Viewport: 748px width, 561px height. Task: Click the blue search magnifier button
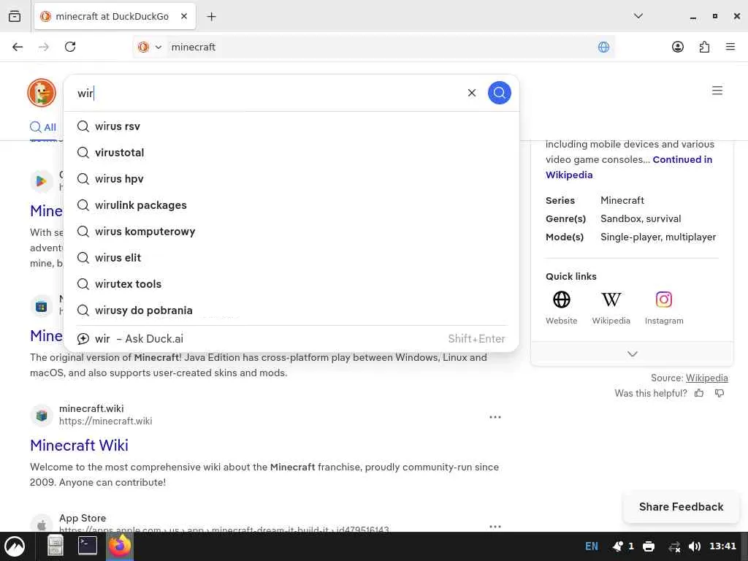[x=499, y=93]
